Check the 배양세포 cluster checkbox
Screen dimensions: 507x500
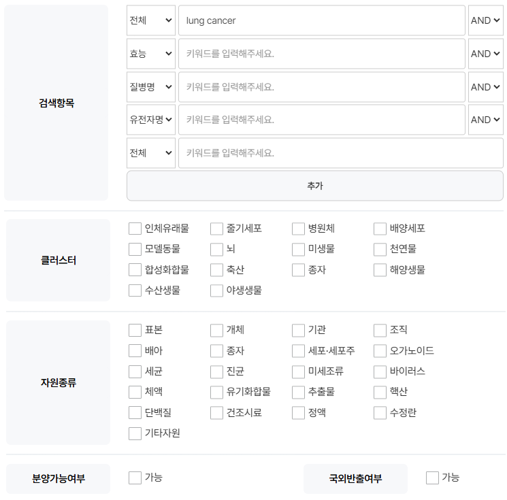click(380, 229)
